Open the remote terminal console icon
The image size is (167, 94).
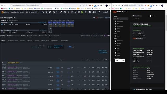point(57,12)
